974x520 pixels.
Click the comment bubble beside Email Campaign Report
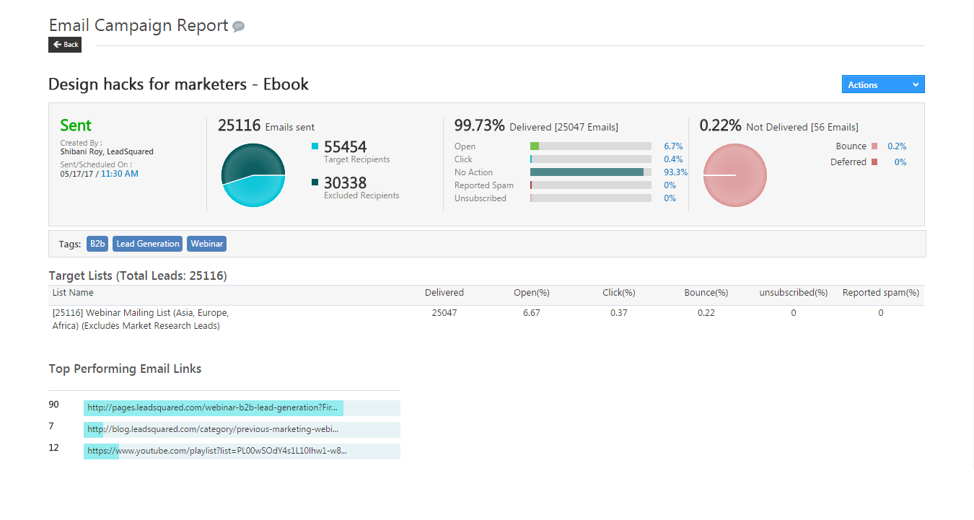238,26
